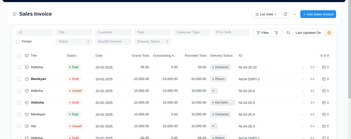Click heart icon for NI/24-25/RT-2 row
Image resolution: width=351 pixels, height=139 pixels.
(27, 79)
